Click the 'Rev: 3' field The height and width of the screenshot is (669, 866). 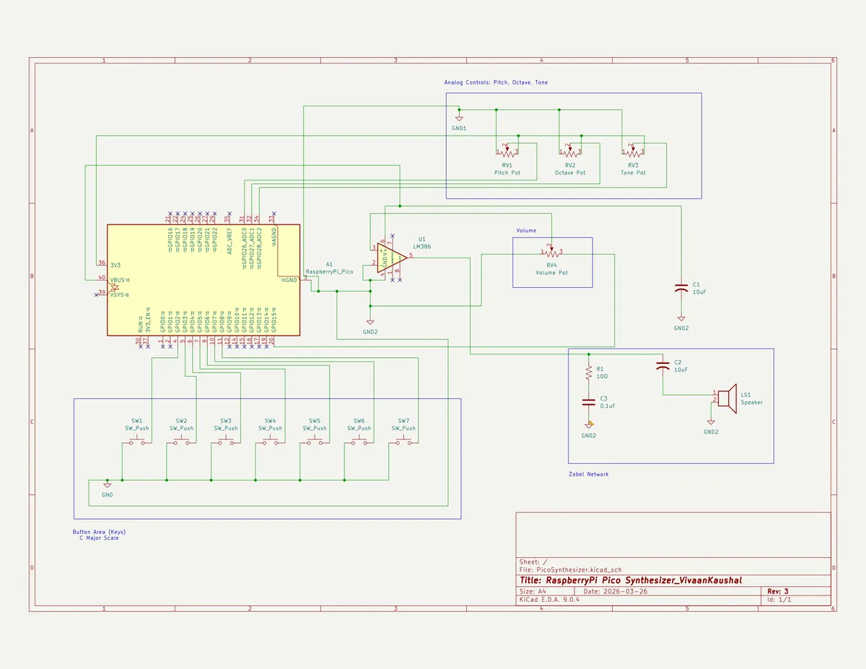pos(778,591)
